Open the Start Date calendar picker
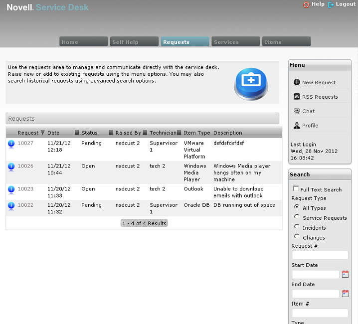358x324 pixels. coord(345,274)
